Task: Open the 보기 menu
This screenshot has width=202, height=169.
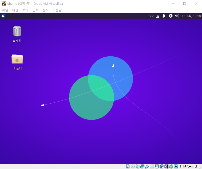Action: (25, 10)
